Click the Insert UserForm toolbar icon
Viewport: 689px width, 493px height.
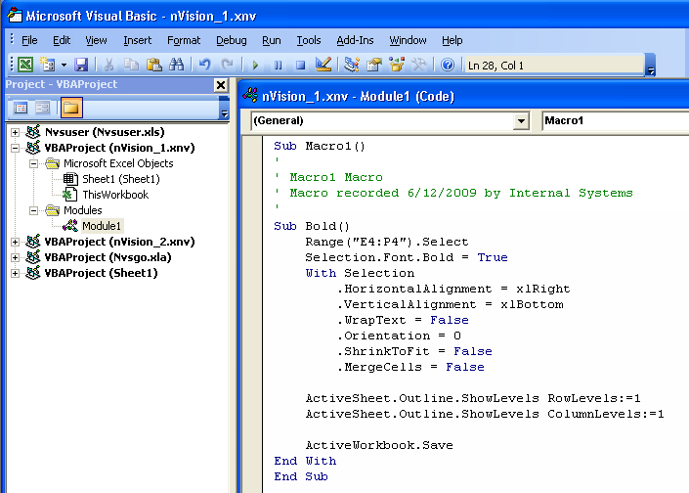click(x=47, y=66)
